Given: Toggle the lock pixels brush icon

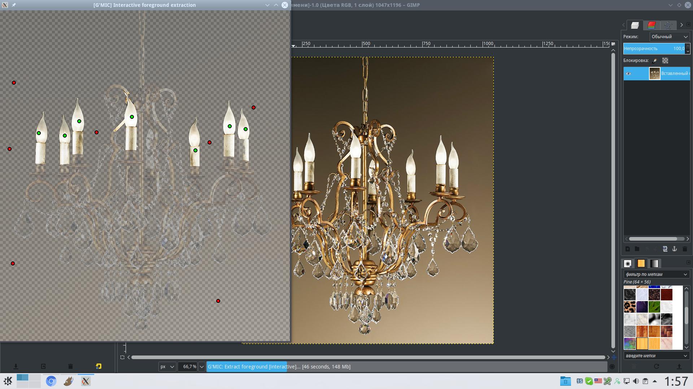Looking at the screenshot, I should click(x=655, y=61).
